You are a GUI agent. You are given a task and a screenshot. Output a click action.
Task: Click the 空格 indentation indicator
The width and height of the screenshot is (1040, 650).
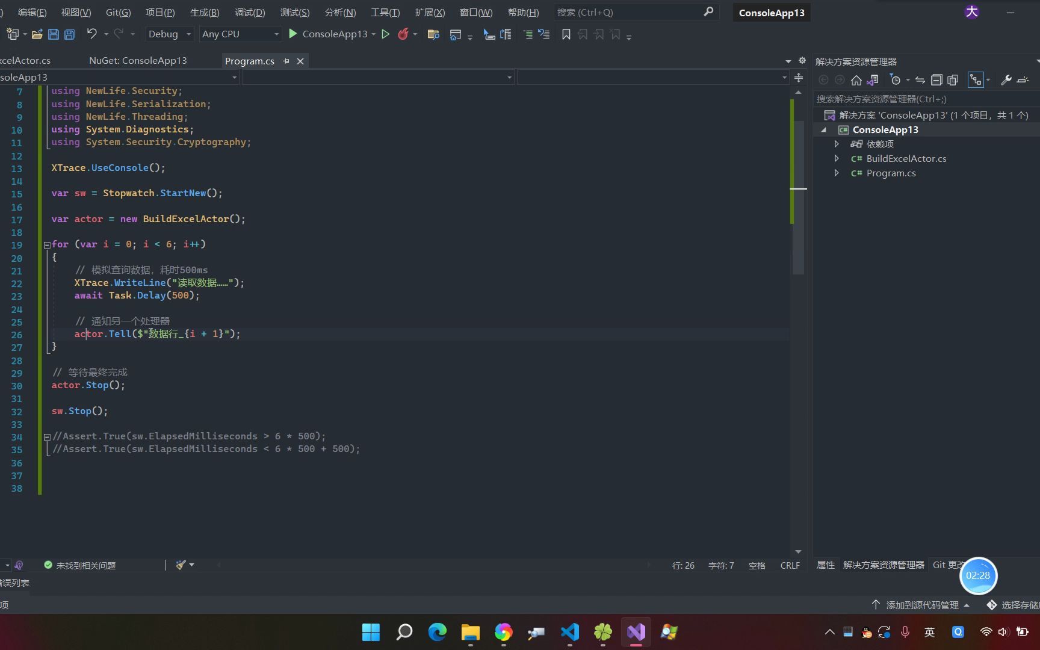[x=757, y=566]
